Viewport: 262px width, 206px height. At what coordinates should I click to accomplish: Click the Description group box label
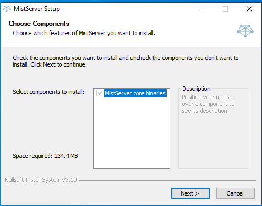tap(196, 89)
